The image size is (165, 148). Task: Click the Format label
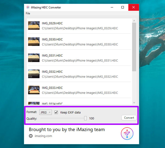click(32, 112)
